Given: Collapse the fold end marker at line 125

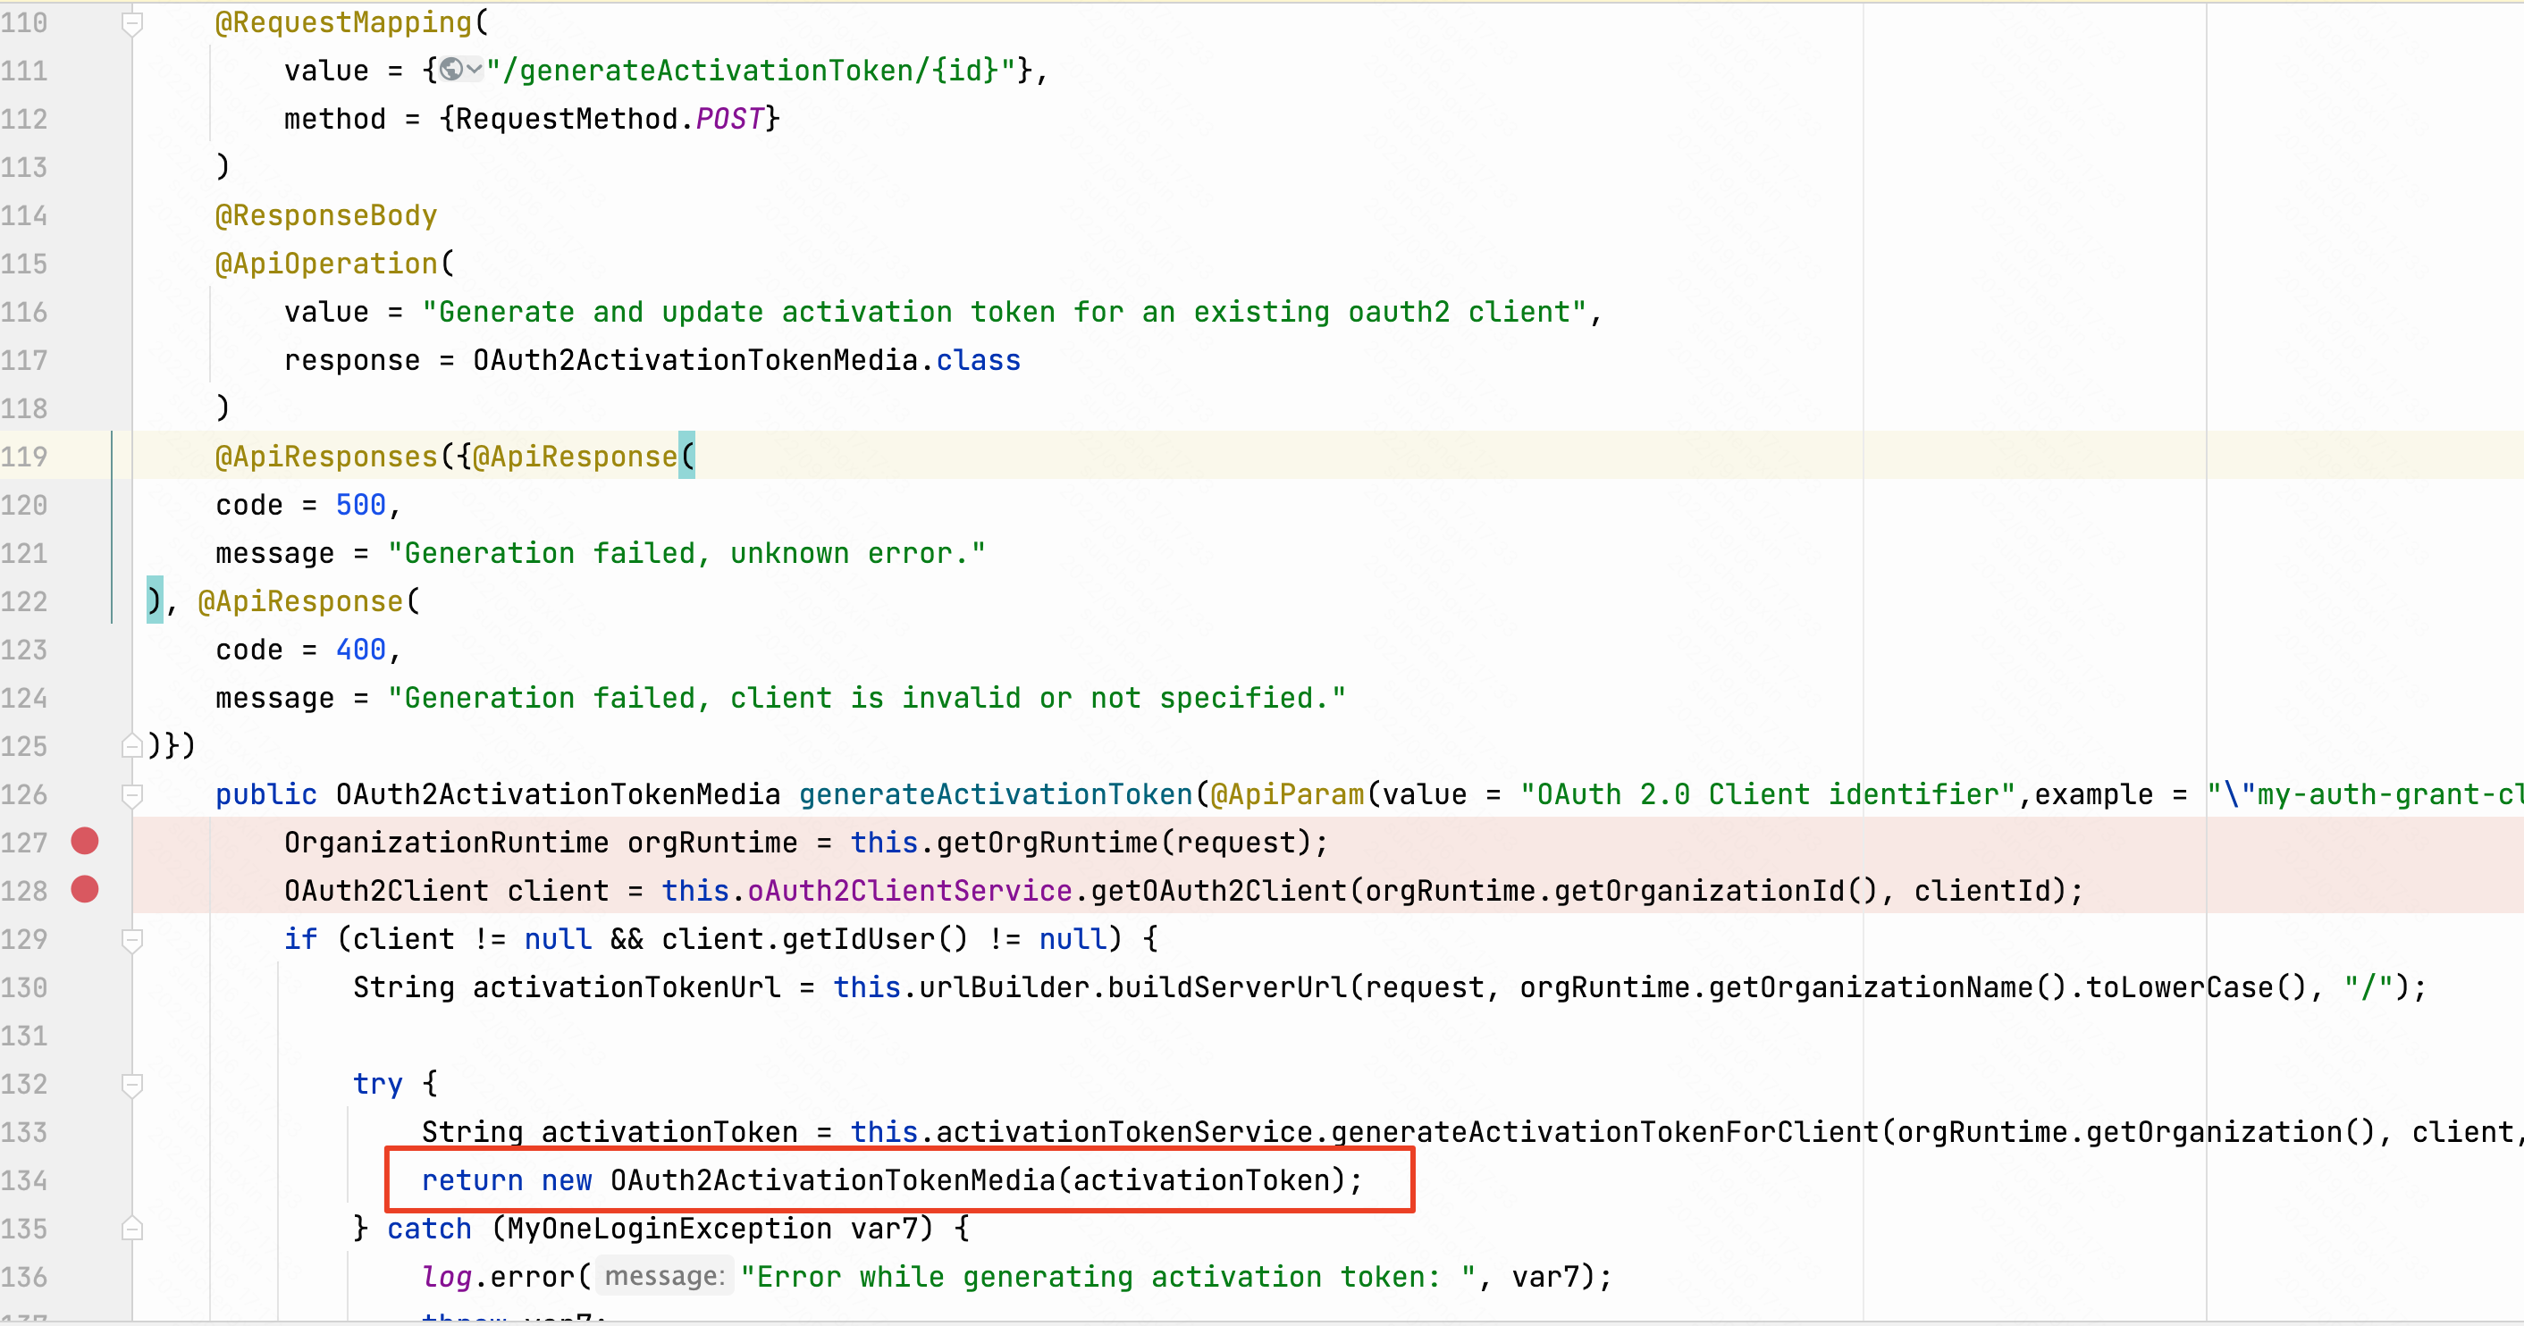Looking at the screenshot, I should (132, 746).
